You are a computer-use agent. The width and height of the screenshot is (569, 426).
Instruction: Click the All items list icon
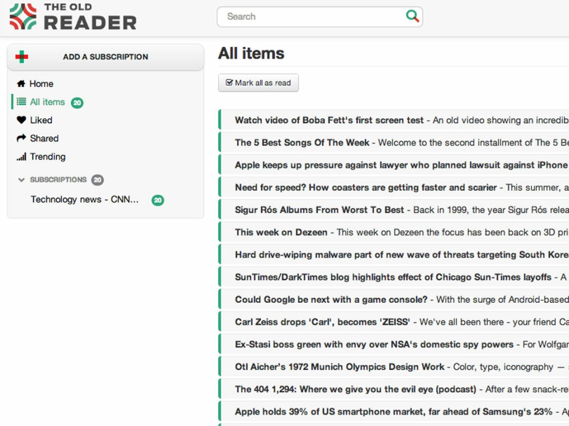[x=22, y=102]
